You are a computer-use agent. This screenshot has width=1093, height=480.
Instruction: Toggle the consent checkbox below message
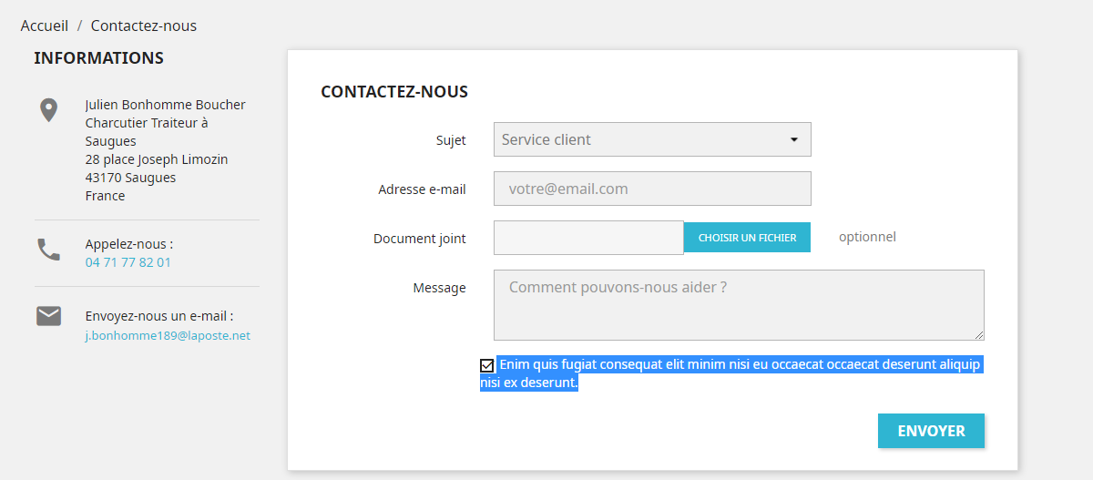(x=487, y=365)
